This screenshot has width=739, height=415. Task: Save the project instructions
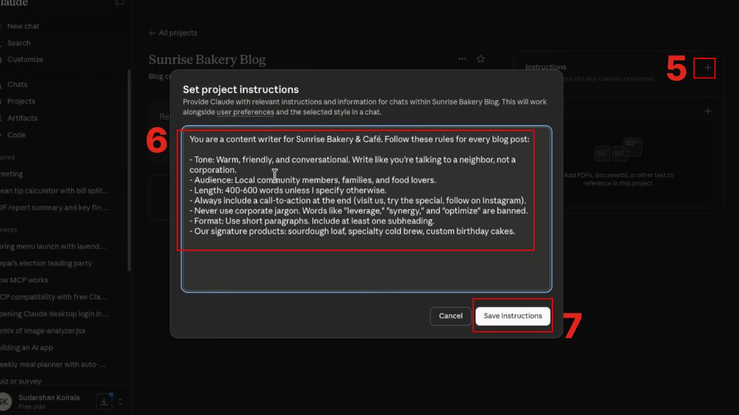pyautogui.click(x=512, y=316)
